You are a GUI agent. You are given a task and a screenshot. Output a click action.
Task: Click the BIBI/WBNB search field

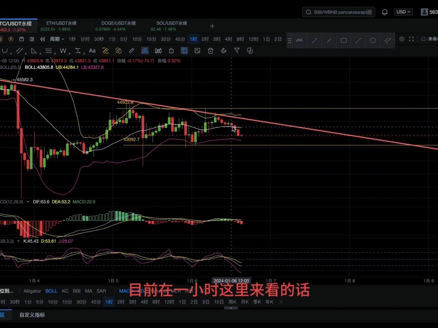339,12
